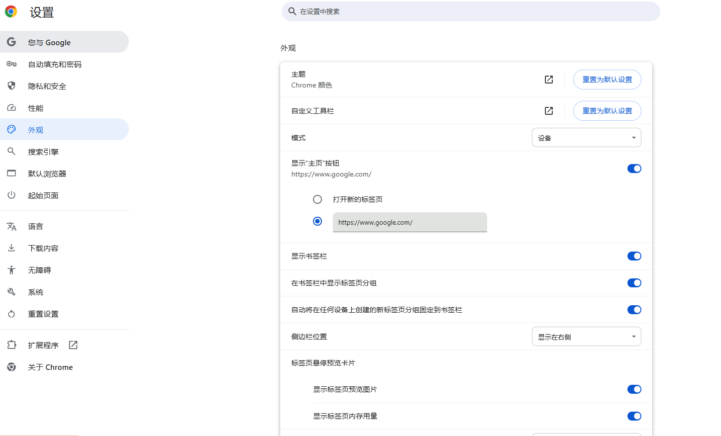721x436 pixels.
Task: Select the custom URL radio button
Action: [317, 221]
